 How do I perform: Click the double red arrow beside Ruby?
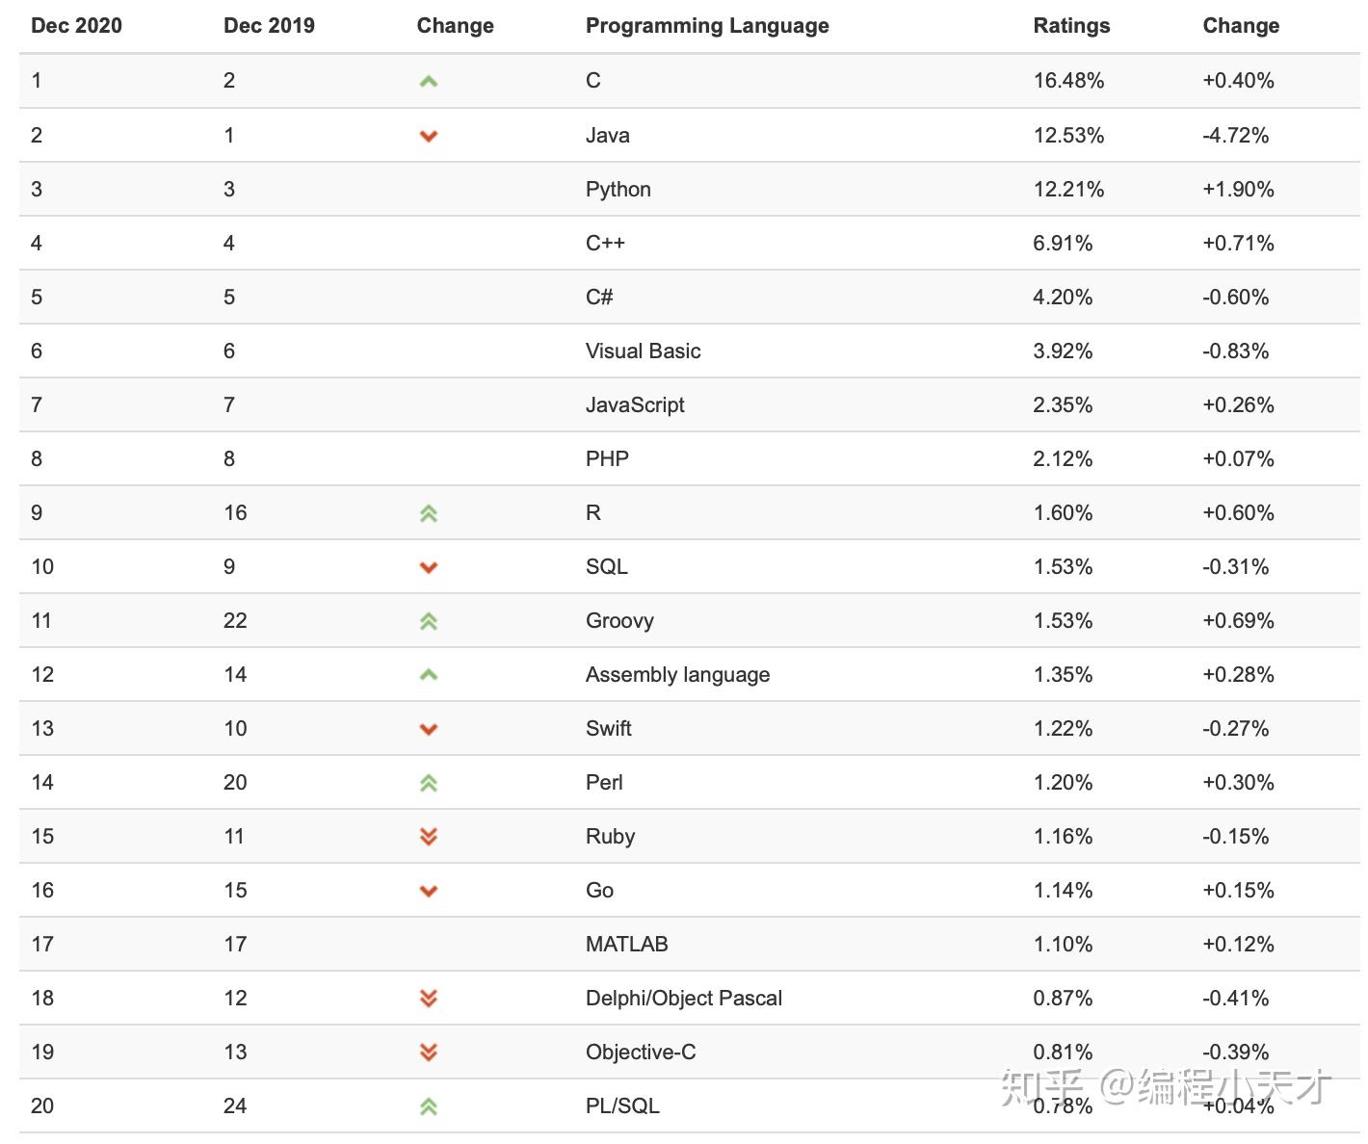(429, 837)
